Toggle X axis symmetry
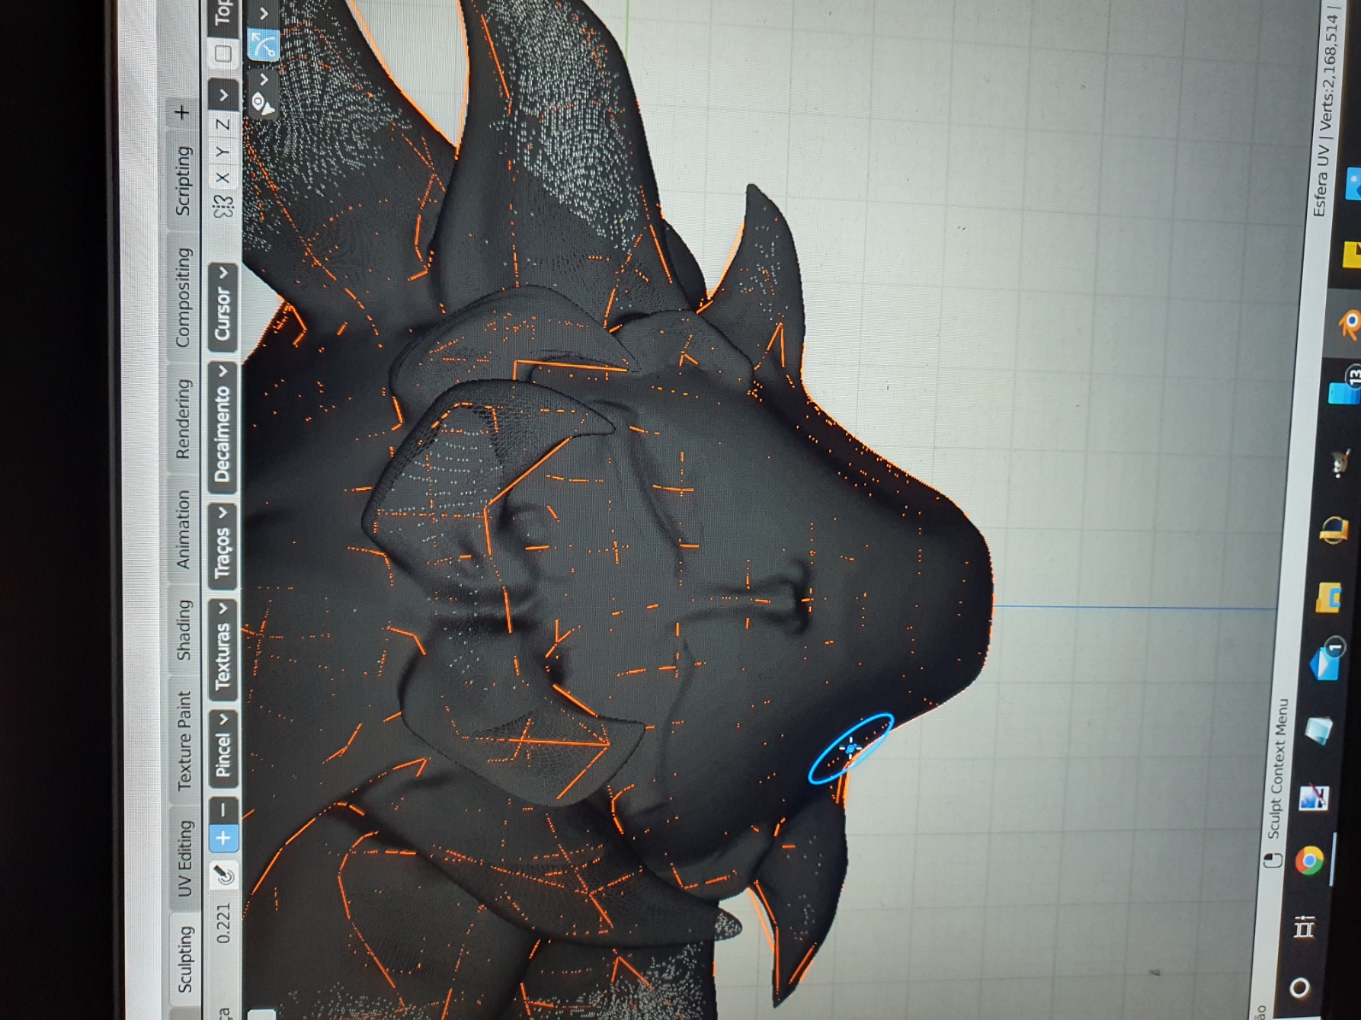 coord(222,177)
